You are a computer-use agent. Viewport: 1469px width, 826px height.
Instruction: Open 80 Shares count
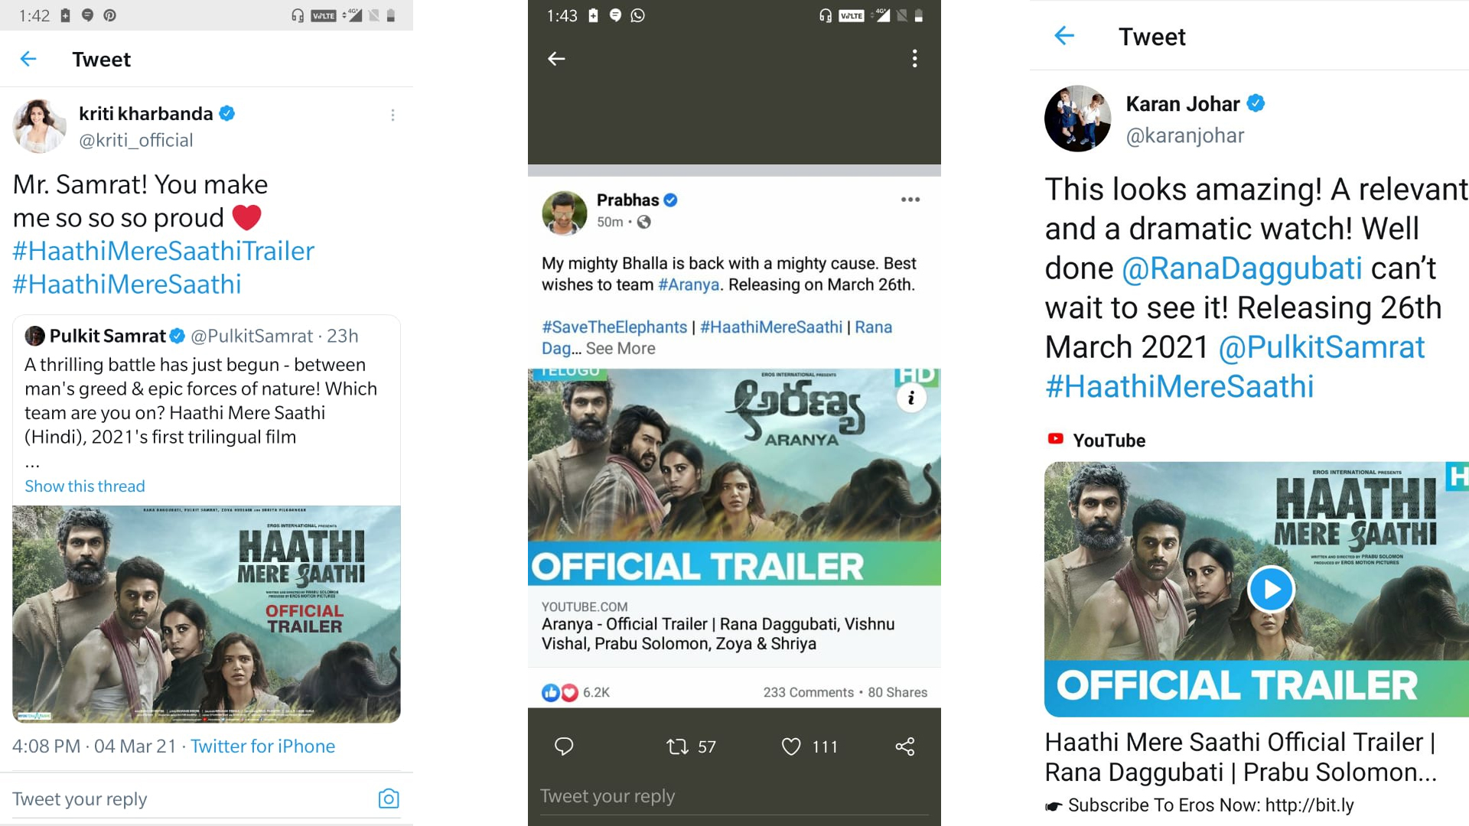pyautogui.click(x=897, y=692)
